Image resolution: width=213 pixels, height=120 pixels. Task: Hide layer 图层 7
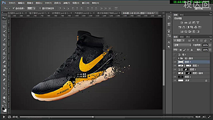click(x=175, y=62)
